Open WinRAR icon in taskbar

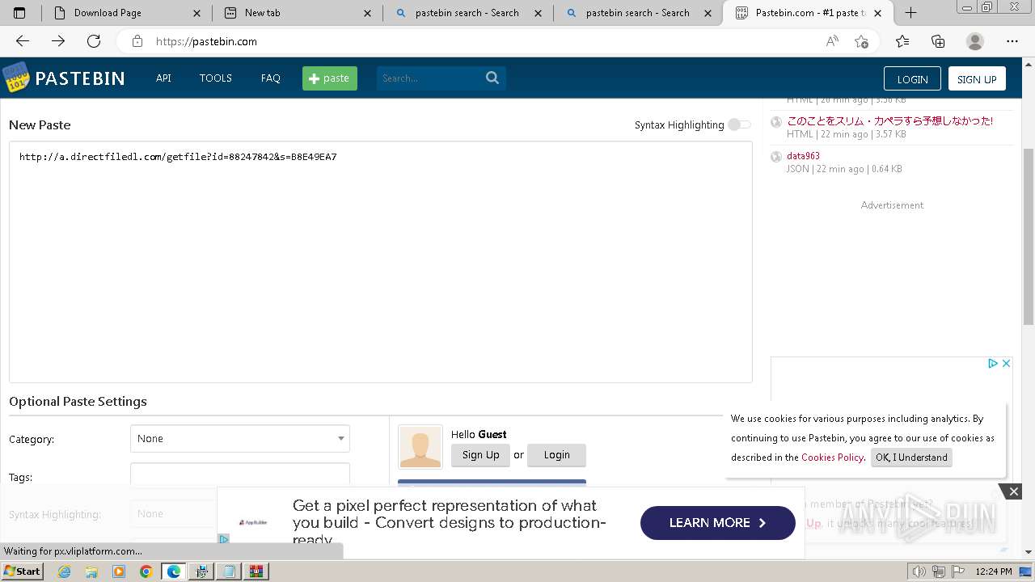[x=256, y=571]
